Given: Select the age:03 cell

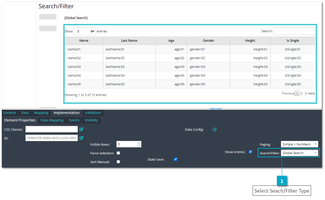Looking at the screenshot, I should (x=171, y=67).
